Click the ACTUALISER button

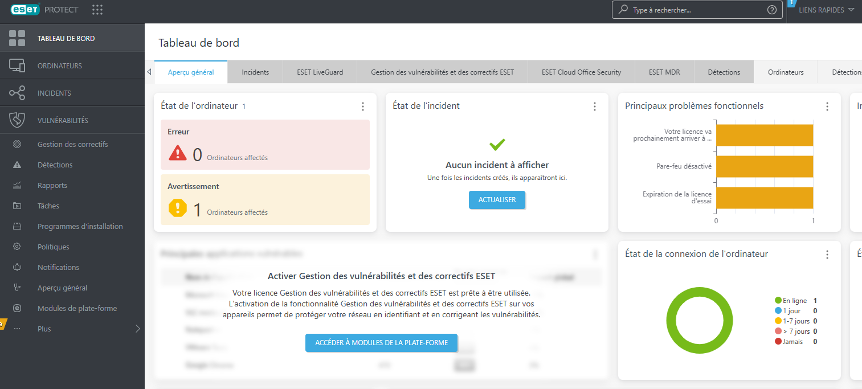click(x=497, y=200)
